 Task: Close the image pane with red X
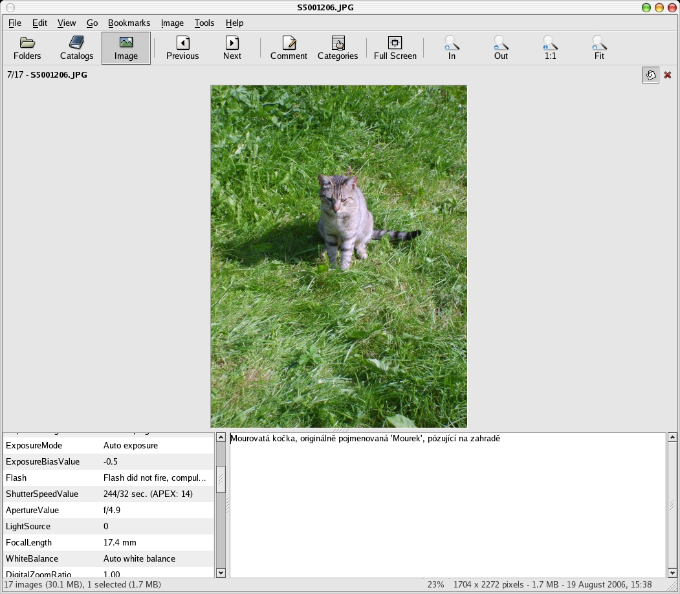668,75
